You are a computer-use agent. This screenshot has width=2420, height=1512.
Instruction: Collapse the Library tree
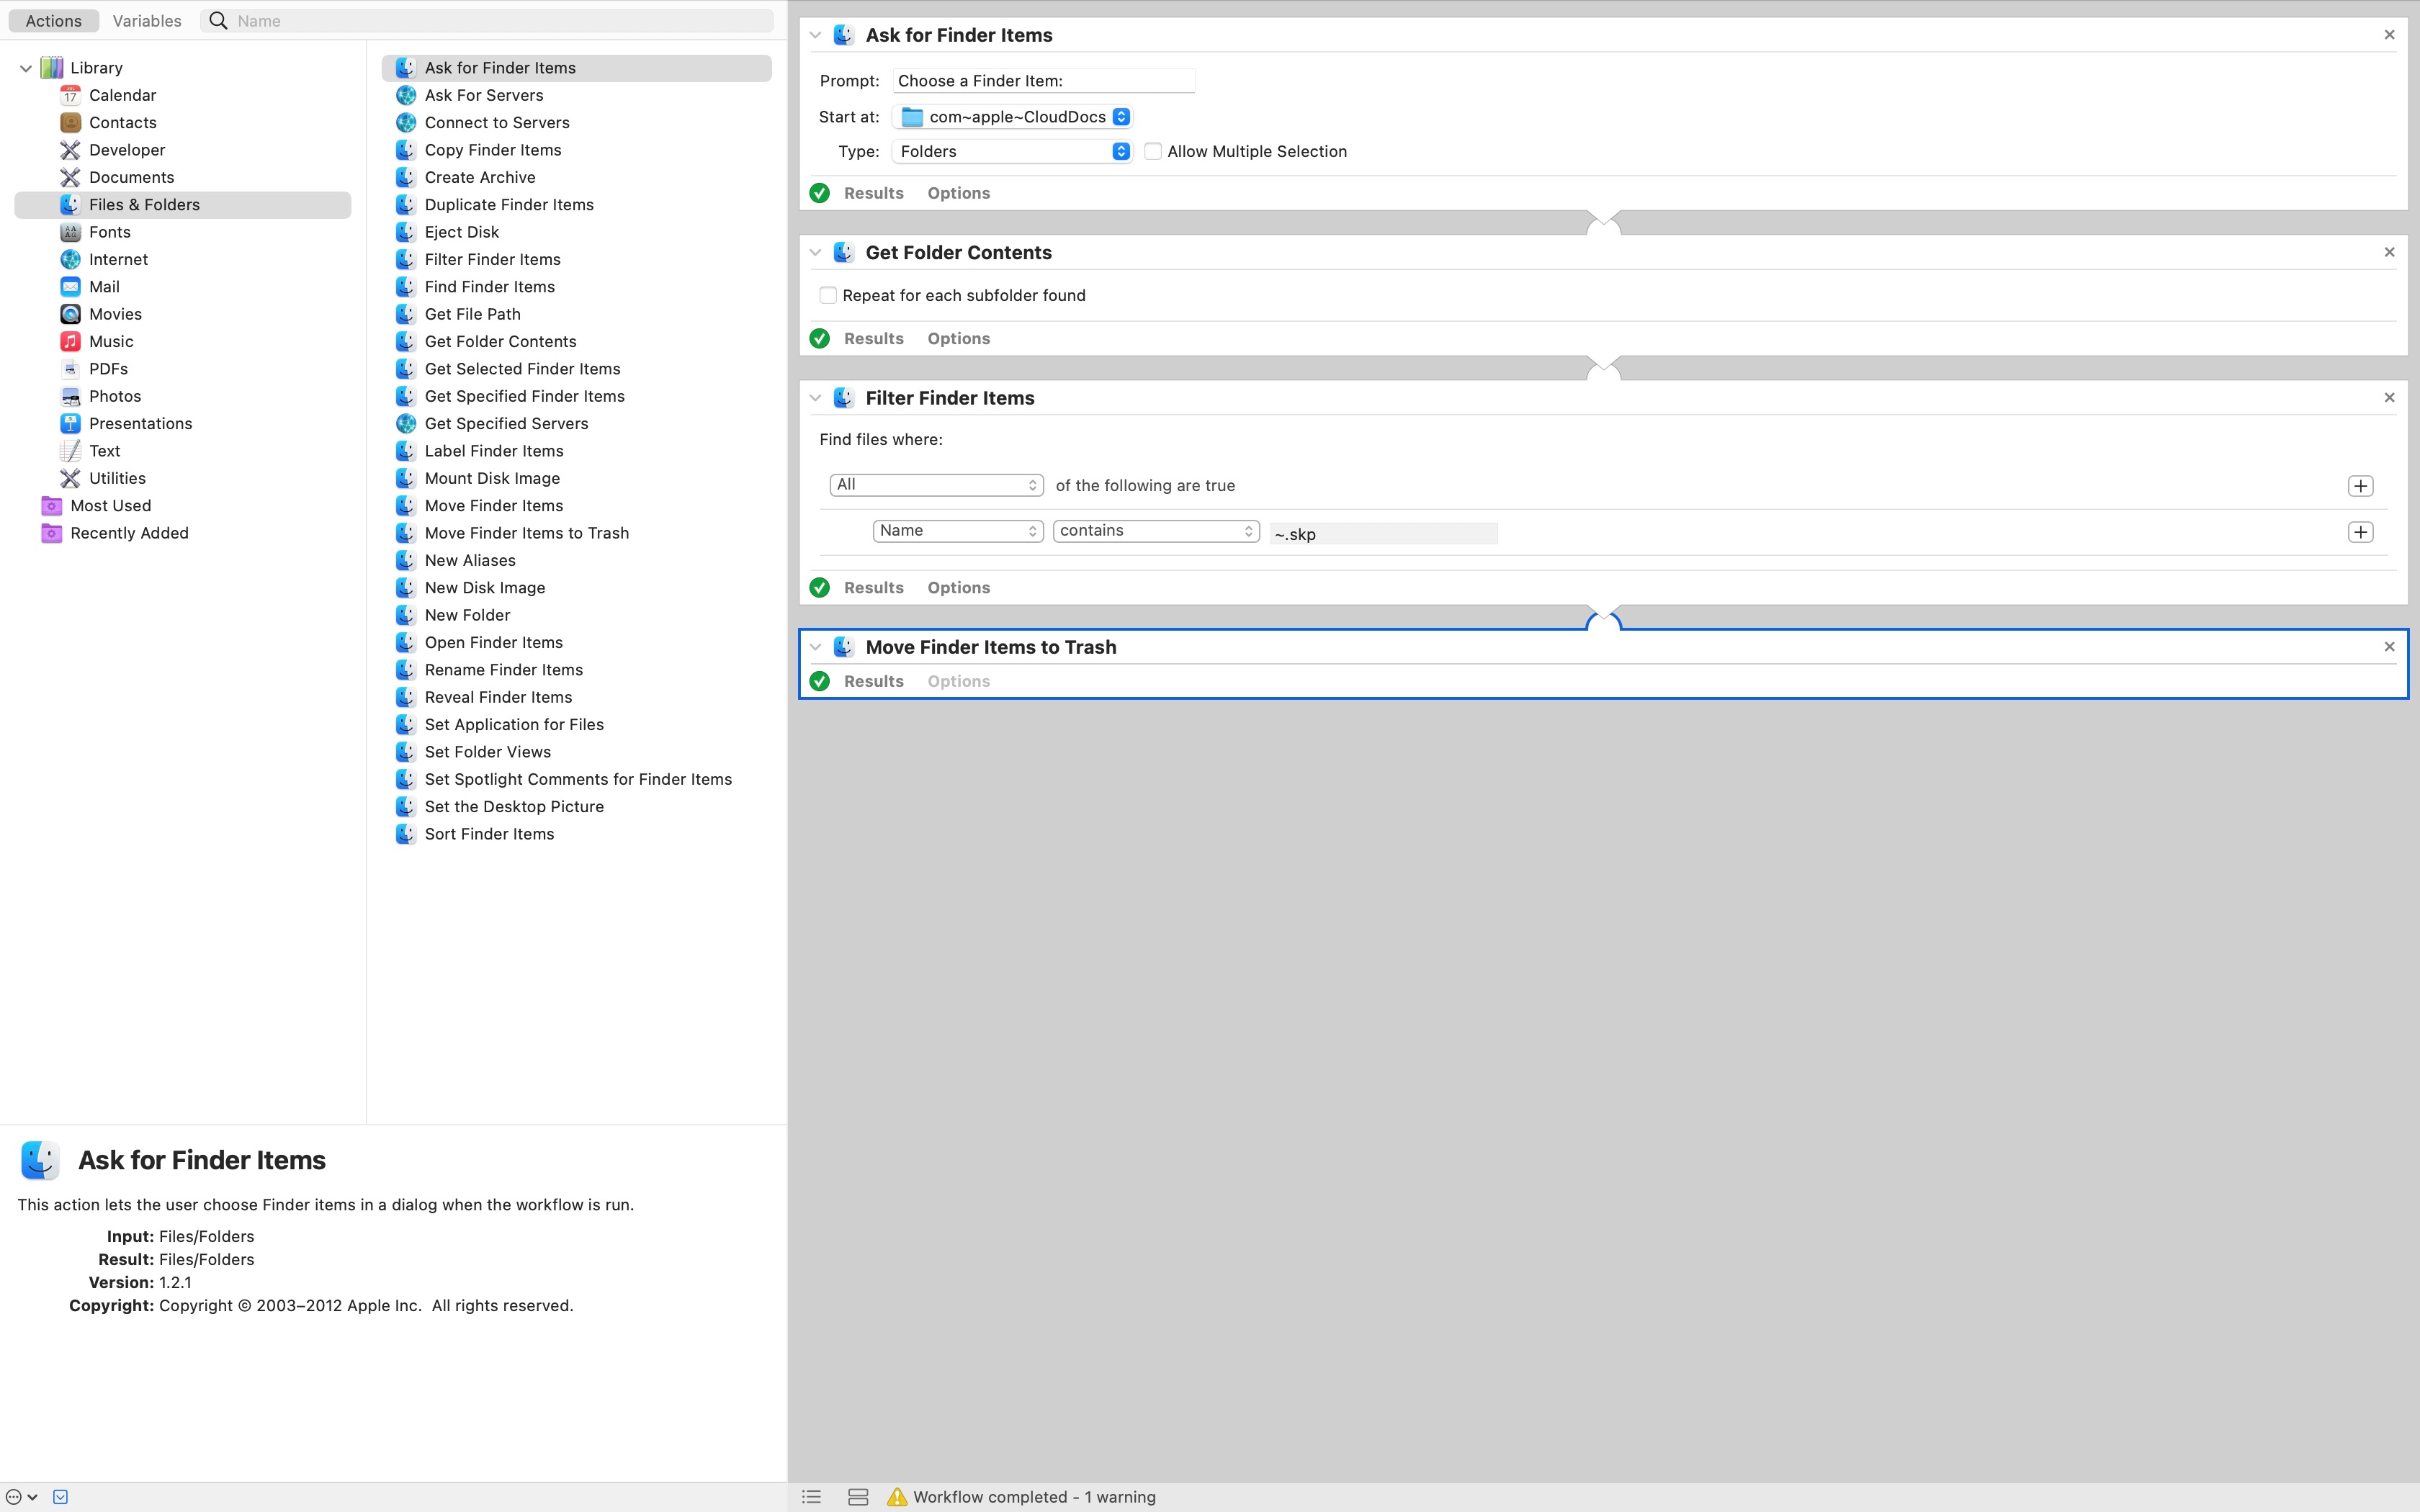(x=26, y=68)
